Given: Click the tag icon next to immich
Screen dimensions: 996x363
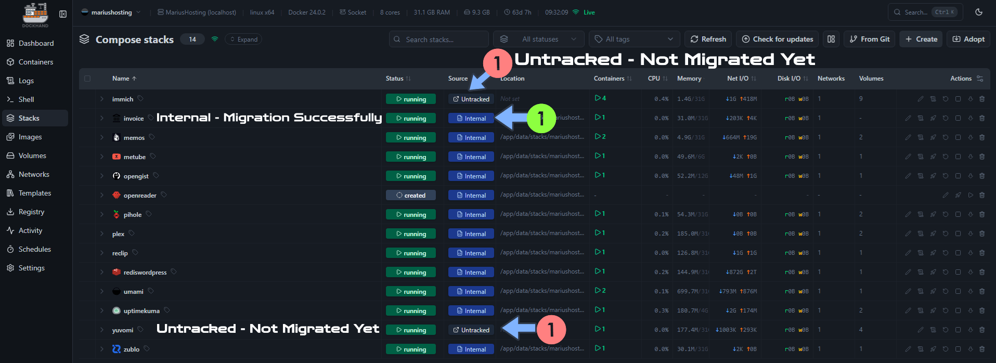Looking at the screenshot, I should click(140, 99).
